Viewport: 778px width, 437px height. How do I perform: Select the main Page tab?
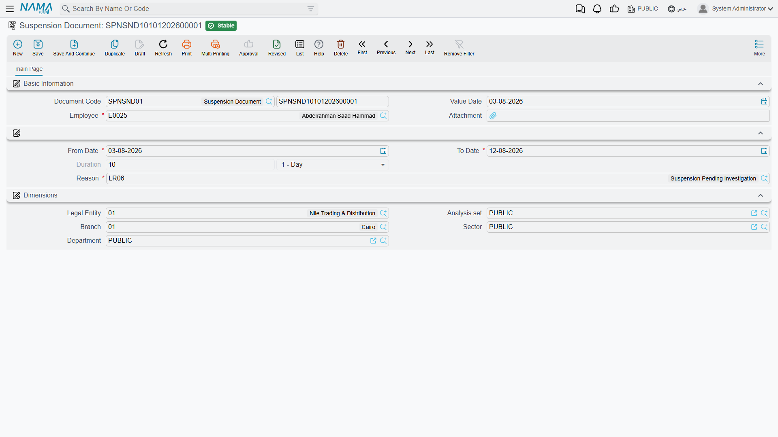[x=29, y=69]
